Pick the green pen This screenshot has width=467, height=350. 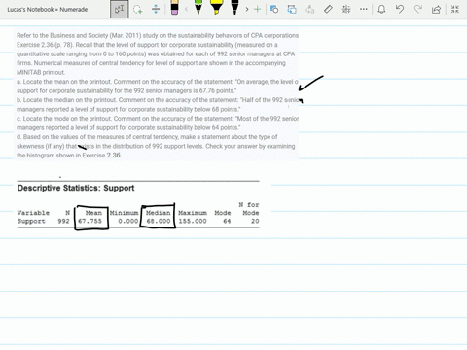198,8
